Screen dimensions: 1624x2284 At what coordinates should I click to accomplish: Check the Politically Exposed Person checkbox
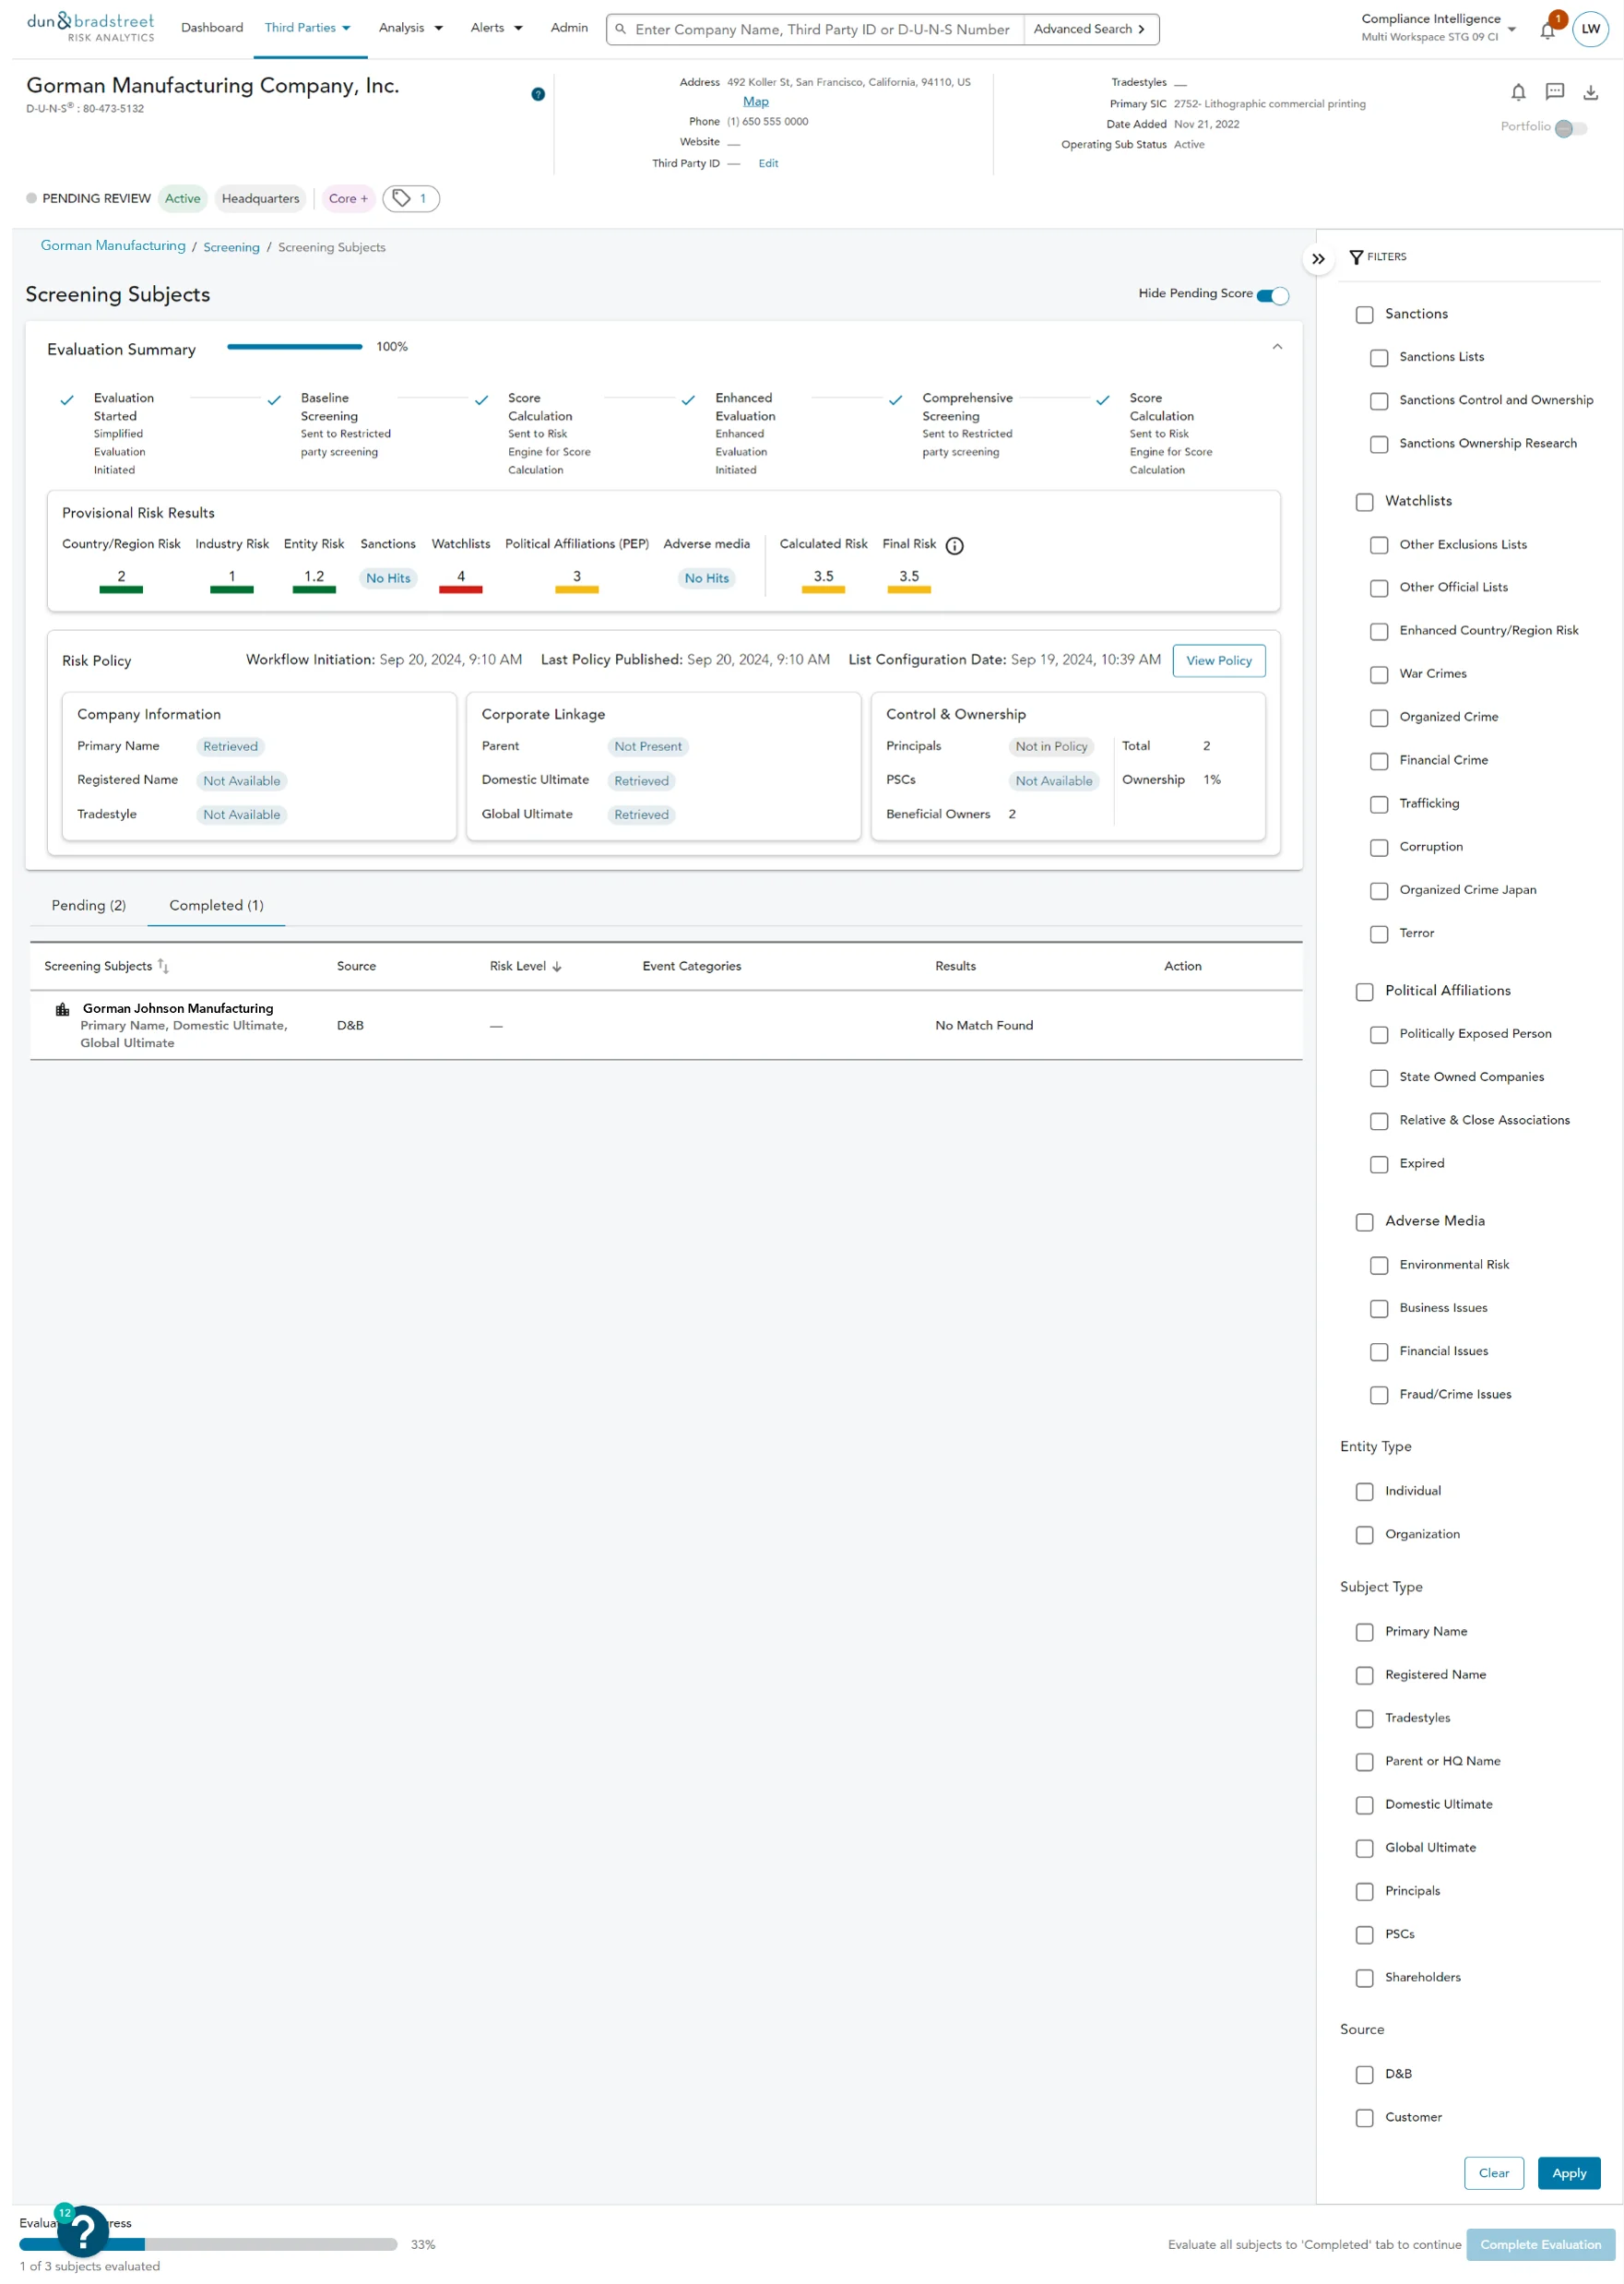click(x=1379, y=1035)
